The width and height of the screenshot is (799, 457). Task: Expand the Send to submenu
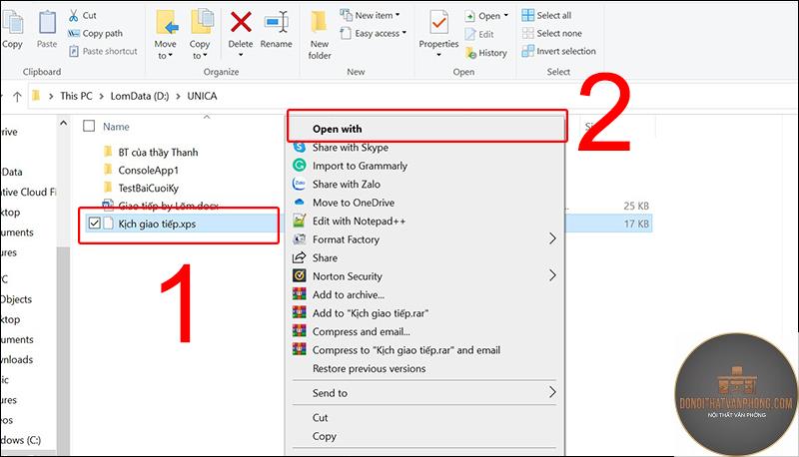tap(552, 392)
